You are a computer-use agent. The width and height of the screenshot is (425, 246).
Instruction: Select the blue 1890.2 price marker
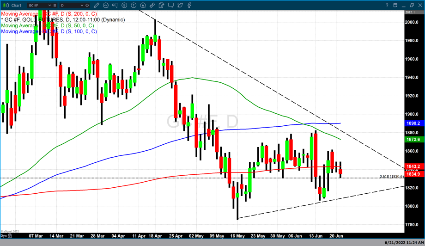413,124
